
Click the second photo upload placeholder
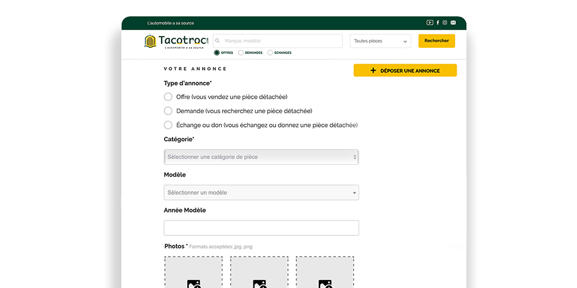pos(259,272)
